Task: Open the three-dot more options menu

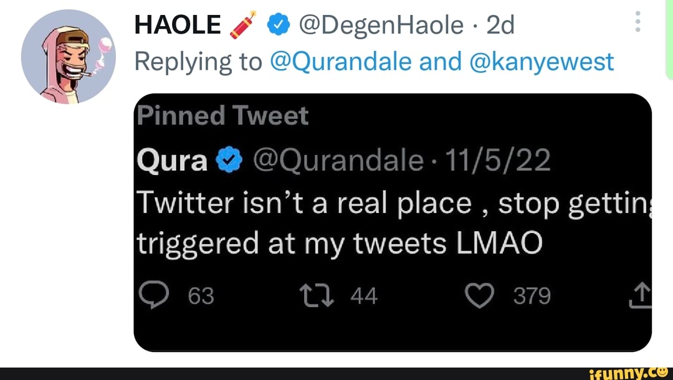Action: (x=637, y=24)
